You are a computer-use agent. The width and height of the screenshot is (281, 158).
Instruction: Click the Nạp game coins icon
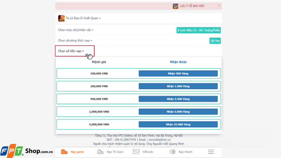coord(64,152)
